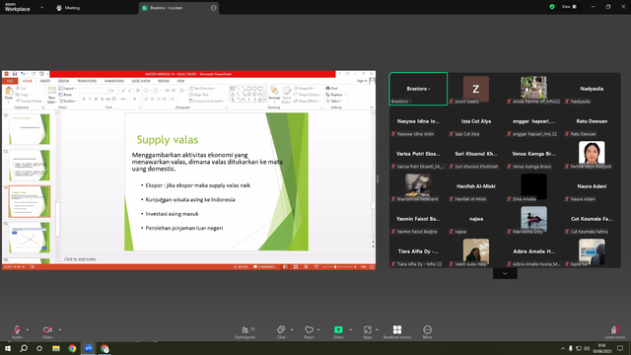This screenshot has width=631, height=355.
Task: Click the Save icon in PowerPoint quick access
Action: point(15,74)
